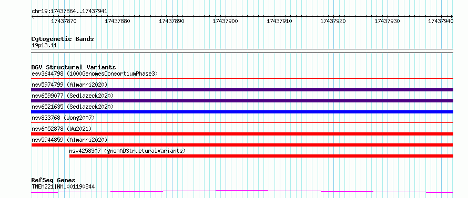Select variant label nsv4258307 (gnomADStructuralVariants)
468x198 pixels.
point(127,151)
